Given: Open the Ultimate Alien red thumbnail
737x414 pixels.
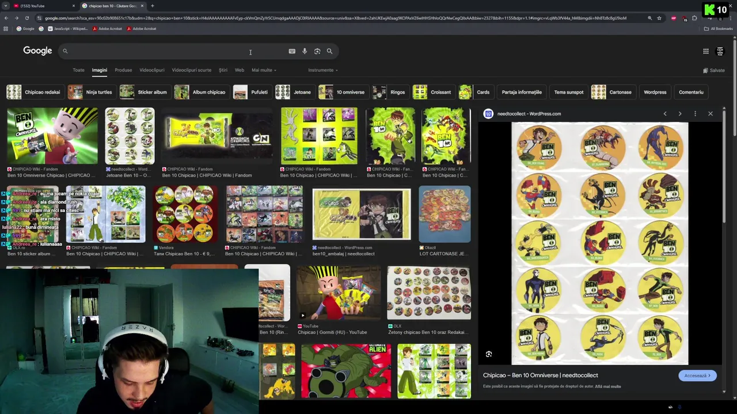Looking at the screenshot, I should (x=345, y=371).
